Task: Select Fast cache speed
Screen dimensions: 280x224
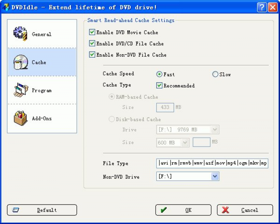Action: (159, 74)
